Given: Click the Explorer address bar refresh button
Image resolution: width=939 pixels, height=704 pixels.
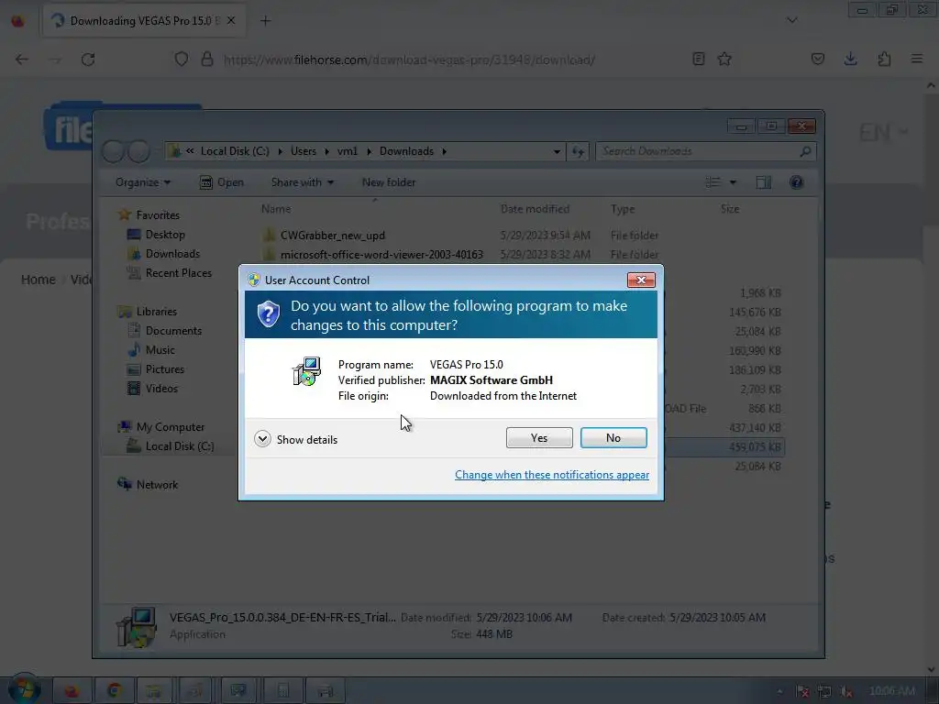Looking at the screenshot, I should tap(578, 151).
